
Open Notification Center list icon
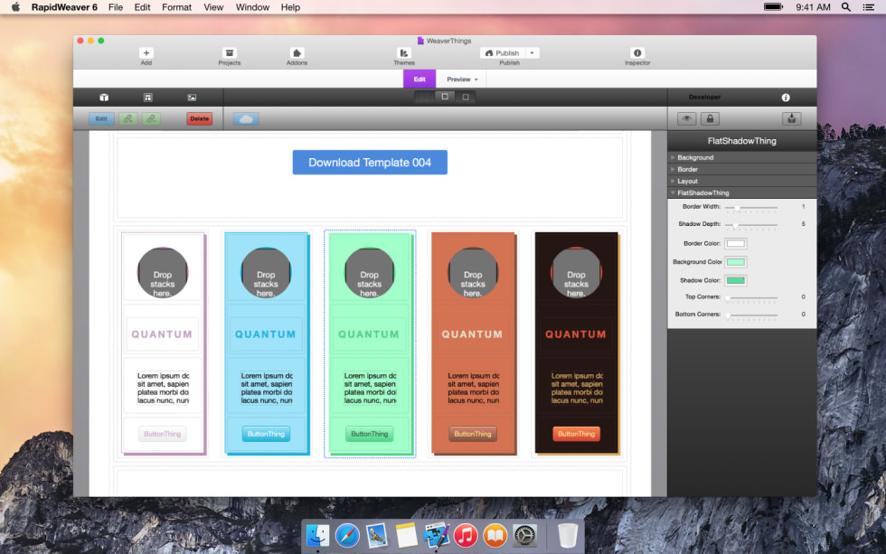click(869, 7)
